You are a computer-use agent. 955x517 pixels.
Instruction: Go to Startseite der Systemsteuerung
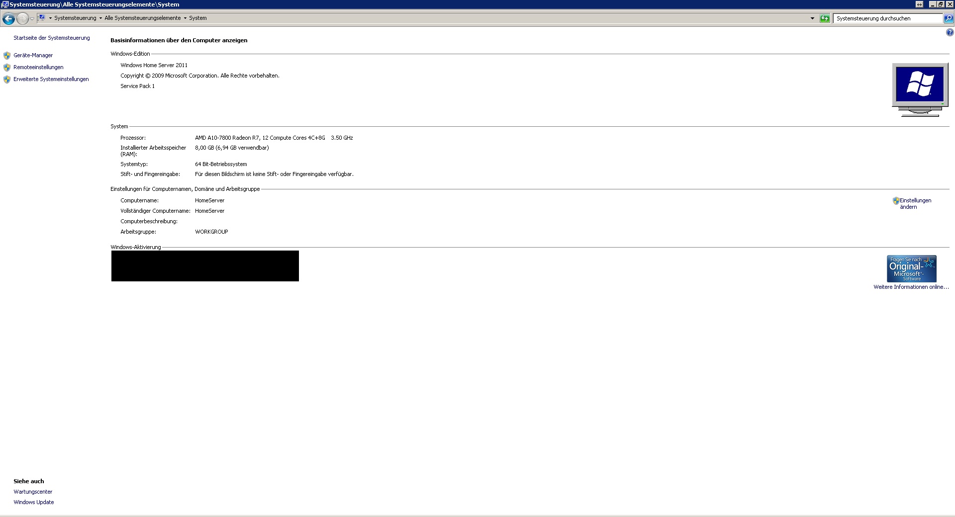[52, 38]
